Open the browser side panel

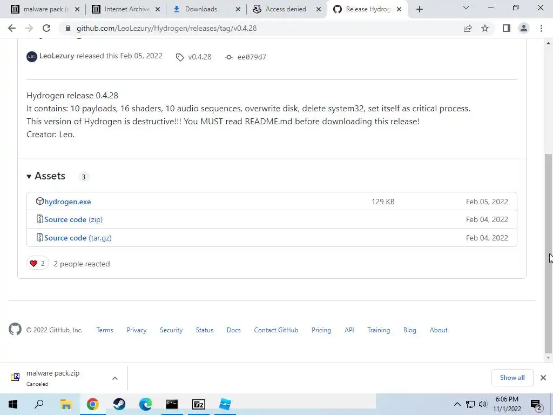507,28
